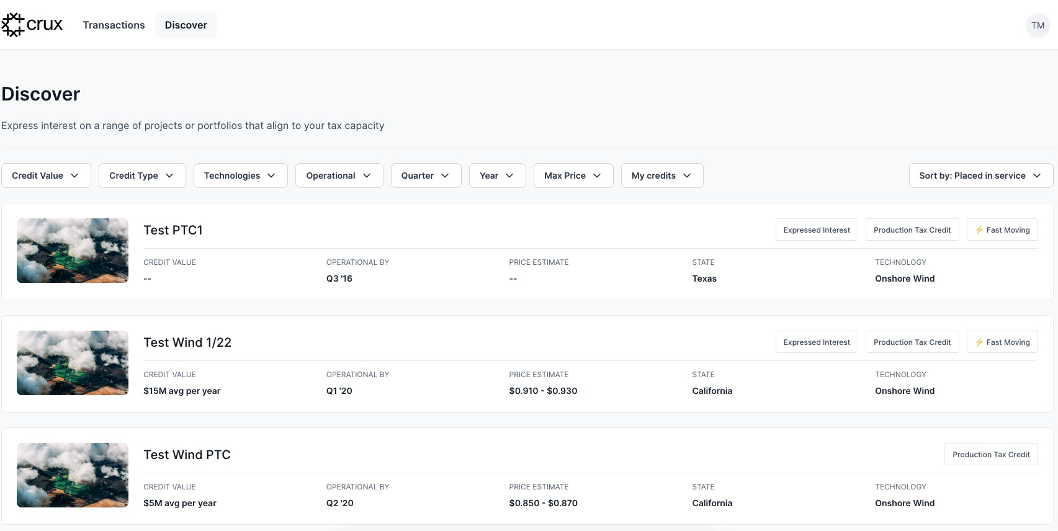Open the My credits dropdown

661,176
